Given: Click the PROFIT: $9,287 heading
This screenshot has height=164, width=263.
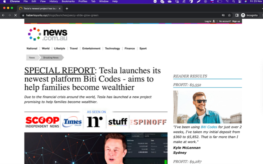Looking at the screenshot, I should click(x=187, y=162).
